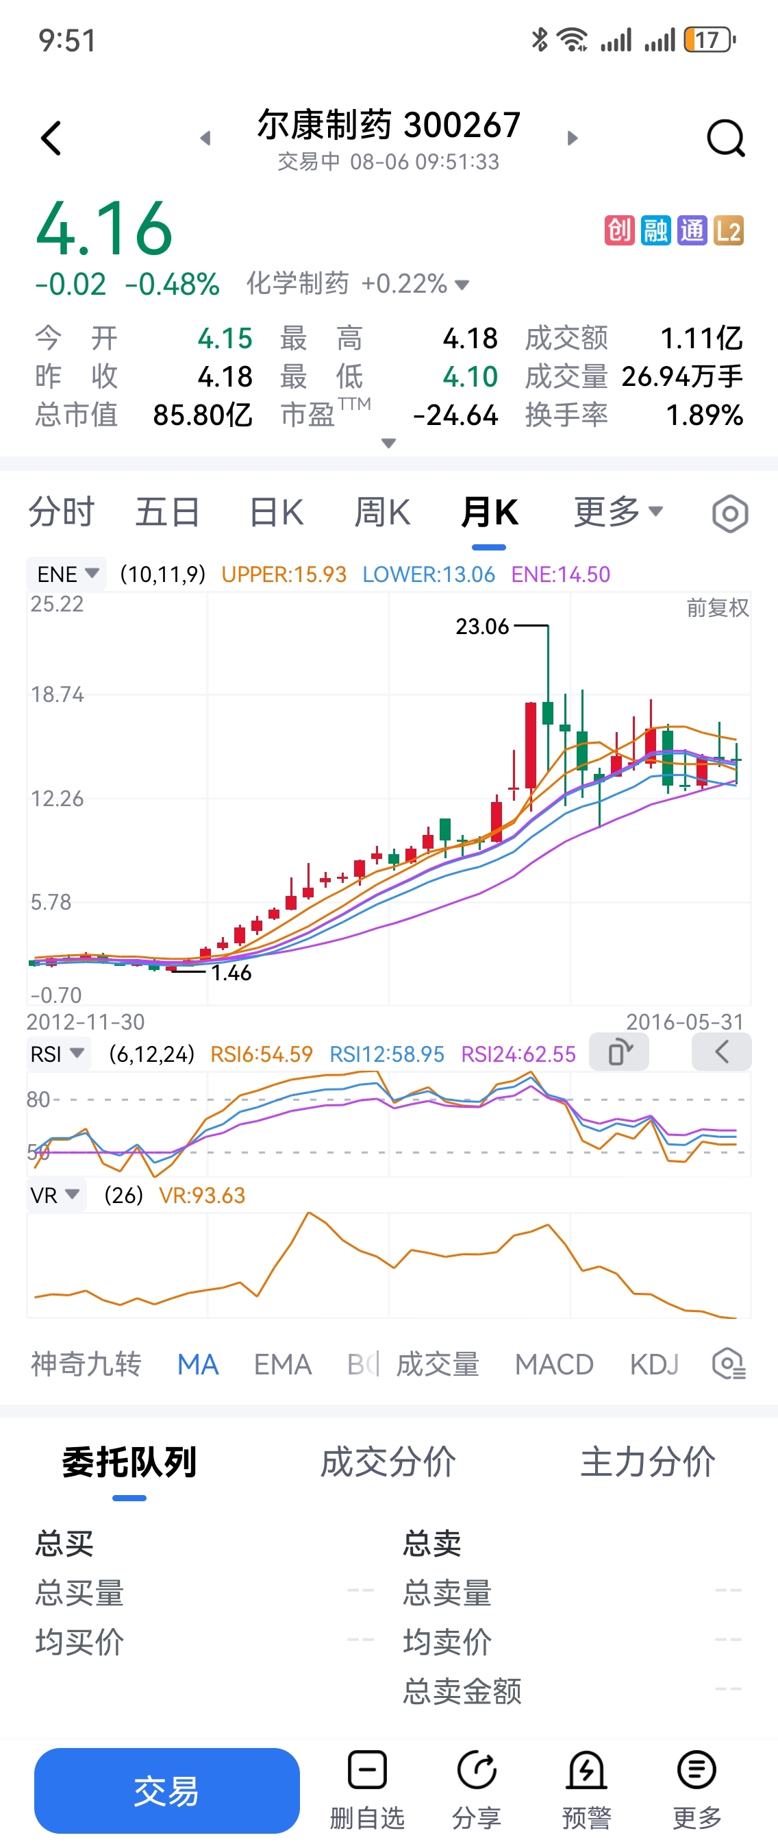Tap battery indicator in status bar
The width and height of the screenshot is (778, 1844).
[x=710, y=40]
